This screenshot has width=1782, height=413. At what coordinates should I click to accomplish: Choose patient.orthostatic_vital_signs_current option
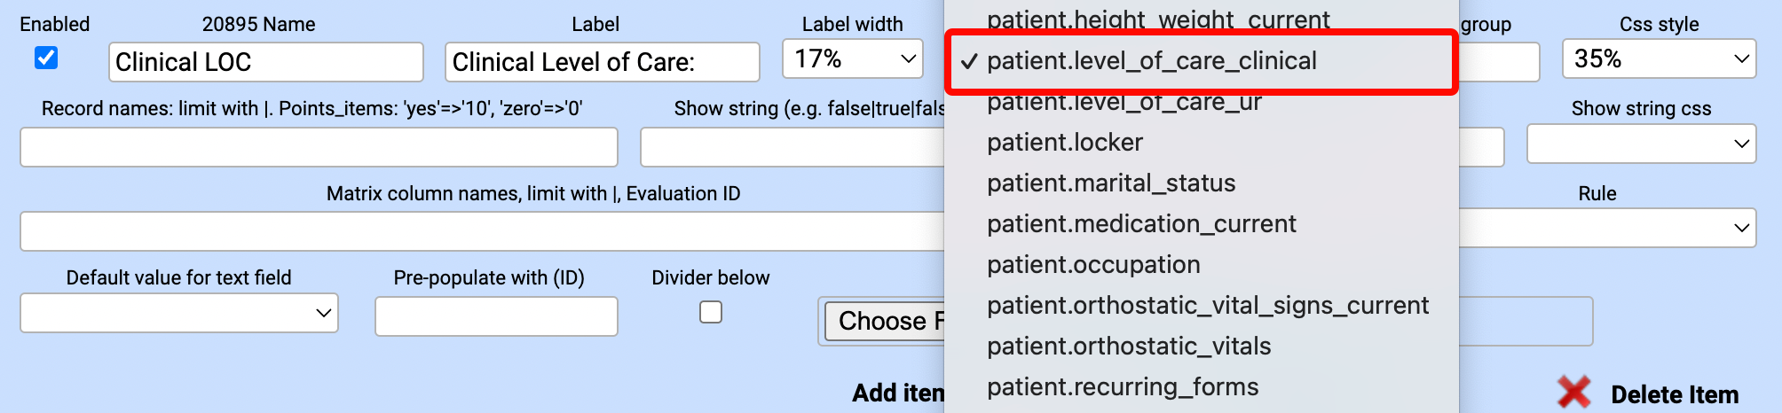click(1207, 306)
